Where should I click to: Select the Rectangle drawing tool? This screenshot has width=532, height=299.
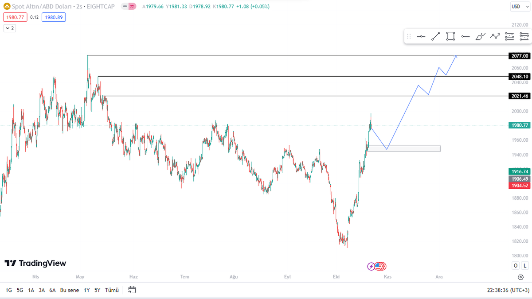click(450, 36)
